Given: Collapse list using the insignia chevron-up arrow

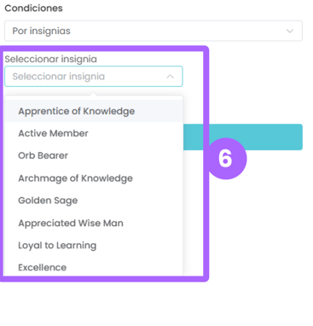Looking at the screenshot, I should 170,77.
